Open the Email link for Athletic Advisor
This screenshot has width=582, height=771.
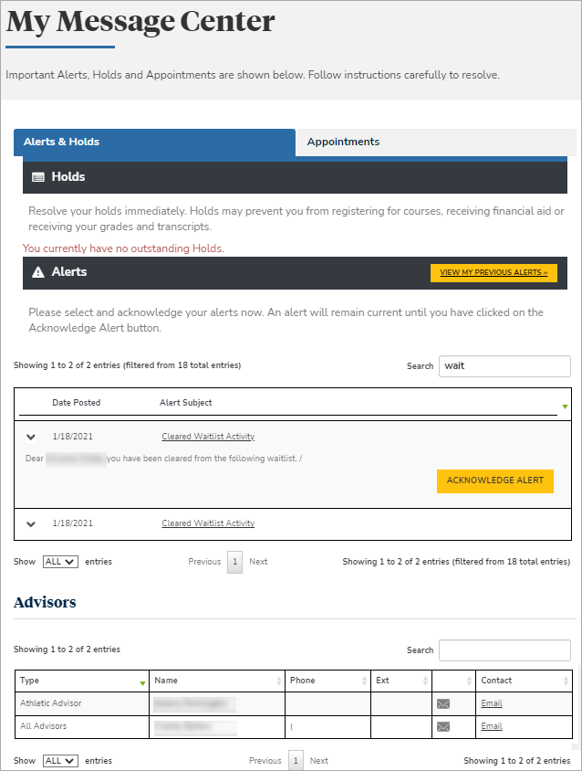coord(492,703)
